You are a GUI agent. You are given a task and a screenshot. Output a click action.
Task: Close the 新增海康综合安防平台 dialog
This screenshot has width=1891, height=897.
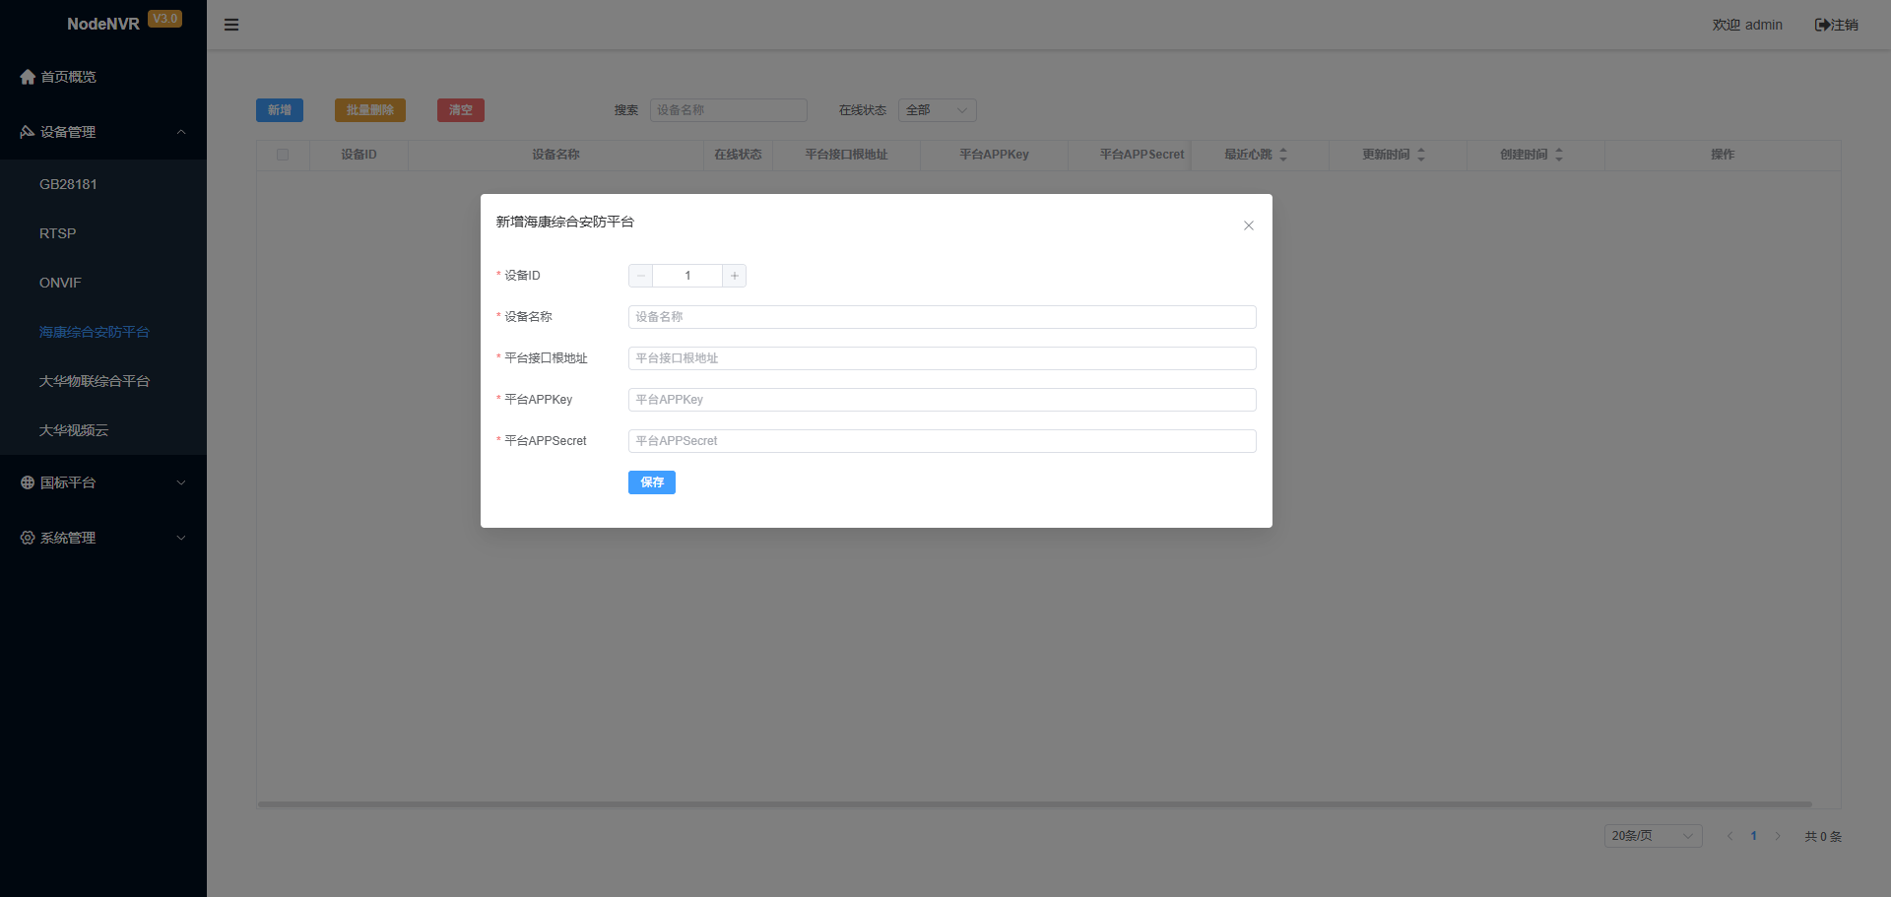point(1249,225)
